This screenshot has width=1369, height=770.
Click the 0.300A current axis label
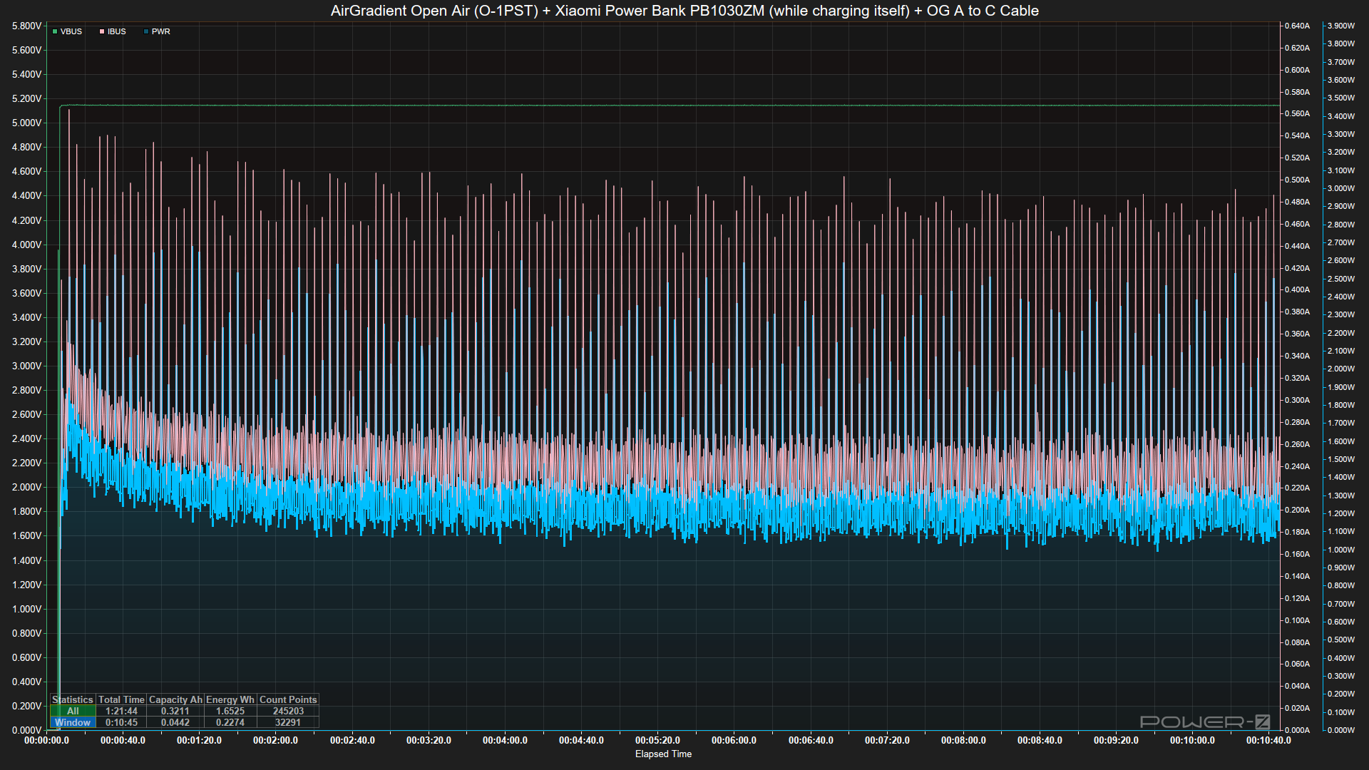(1297, 400)
